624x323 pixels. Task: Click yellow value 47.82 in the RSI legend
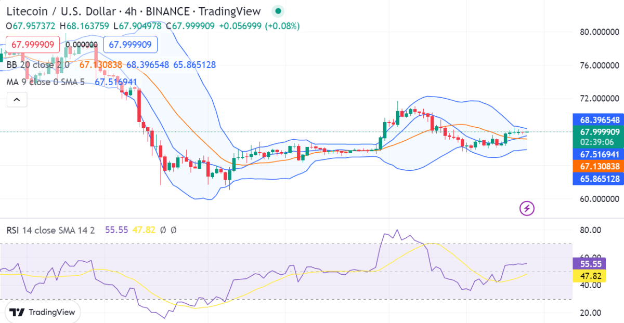[x=144, y=230]
